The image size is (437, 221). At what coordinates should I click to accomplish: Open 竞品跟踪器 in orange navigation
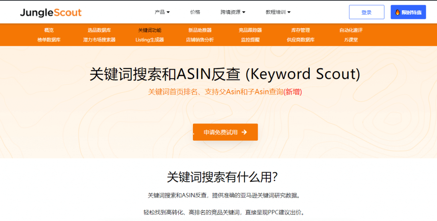250,30
